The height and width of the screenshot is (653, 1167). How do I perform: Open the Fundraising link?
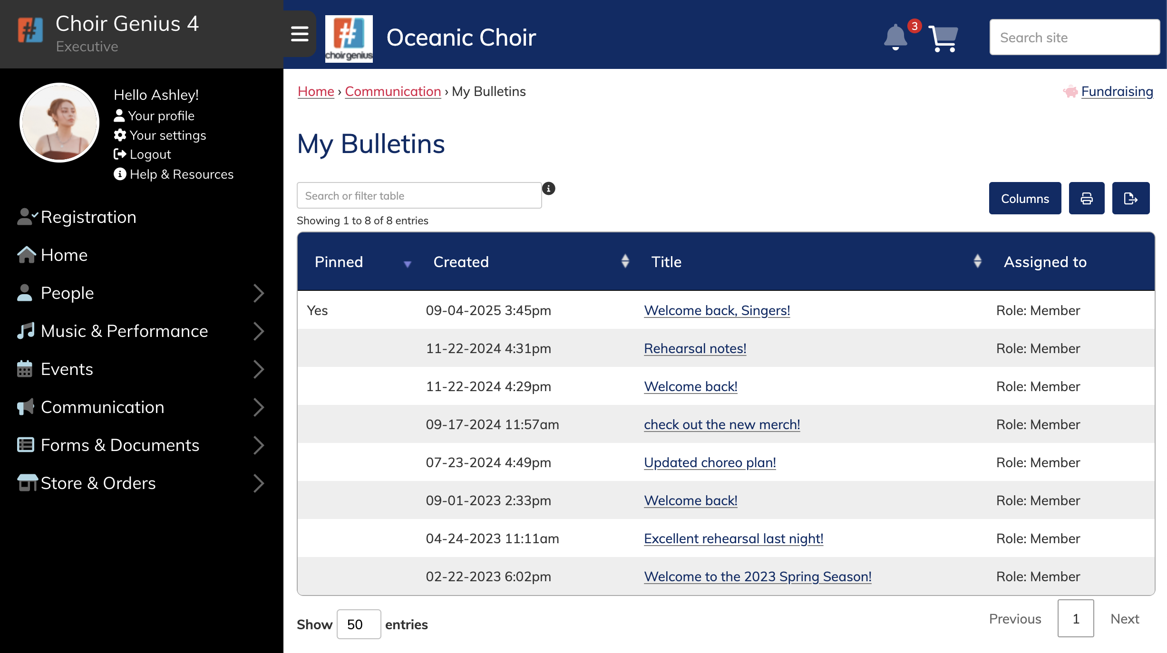coord(1117,91)
